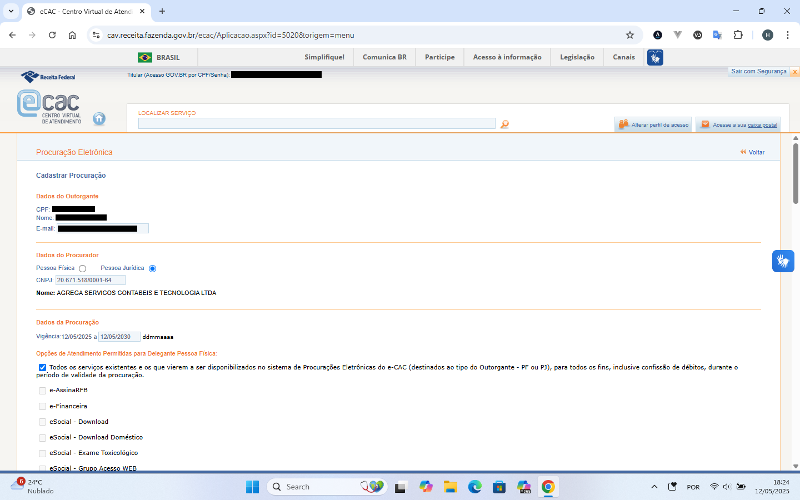Select the Pessoa Física radio button
800x500 pixels.
click(x=83, y=269)
